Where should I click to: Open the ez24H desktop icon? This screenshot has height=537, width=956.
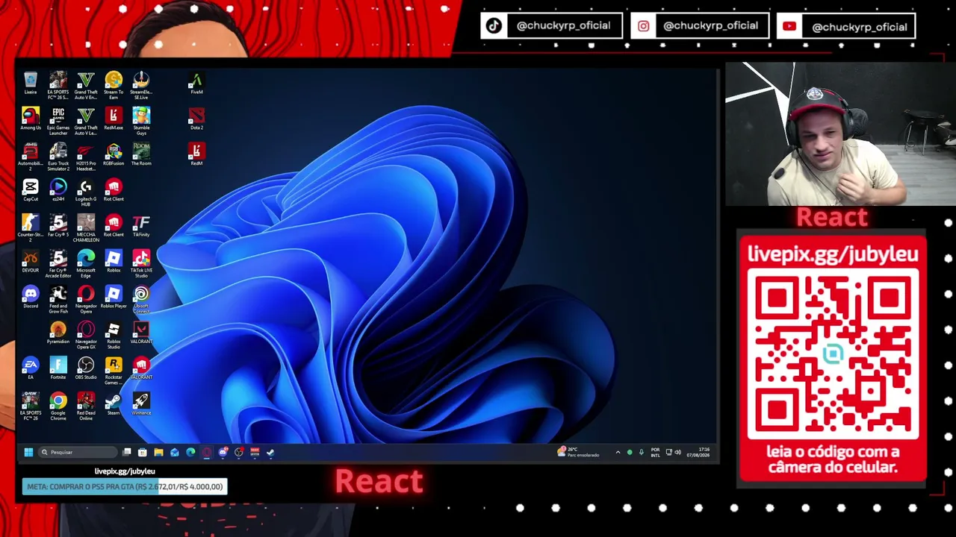58,191
